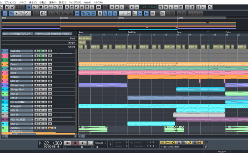248x153 pixels.
Task: Click the BuildUp marker in the timeline ruler
Action: click(132, 32)
